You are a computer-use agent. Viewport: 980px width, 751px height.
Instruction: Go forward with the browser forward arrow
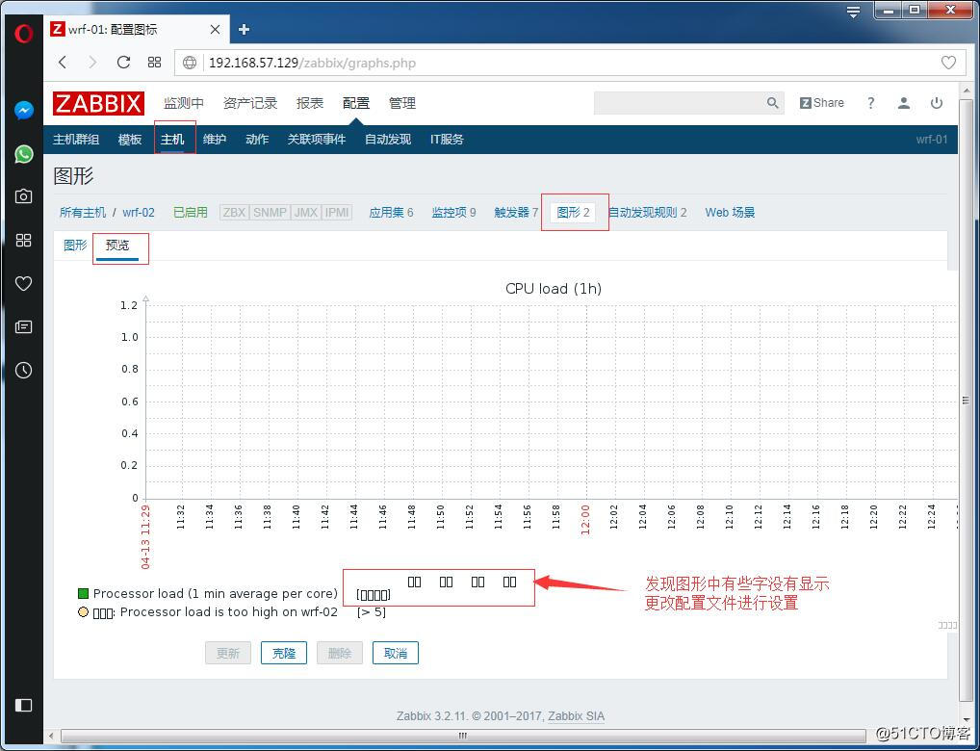pyautogui.click(x=92, y=62)
